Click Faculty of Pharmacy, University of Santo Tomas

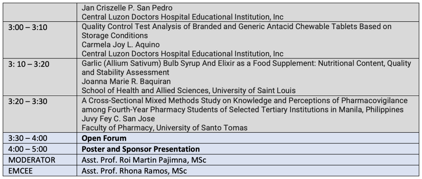(164, 128)
